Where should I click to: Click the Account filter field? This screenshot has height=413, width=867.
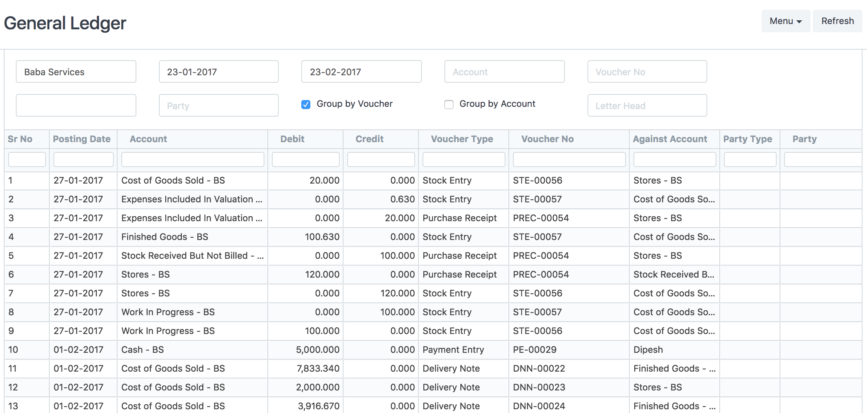pyautogui.click(x=504, y=71)
